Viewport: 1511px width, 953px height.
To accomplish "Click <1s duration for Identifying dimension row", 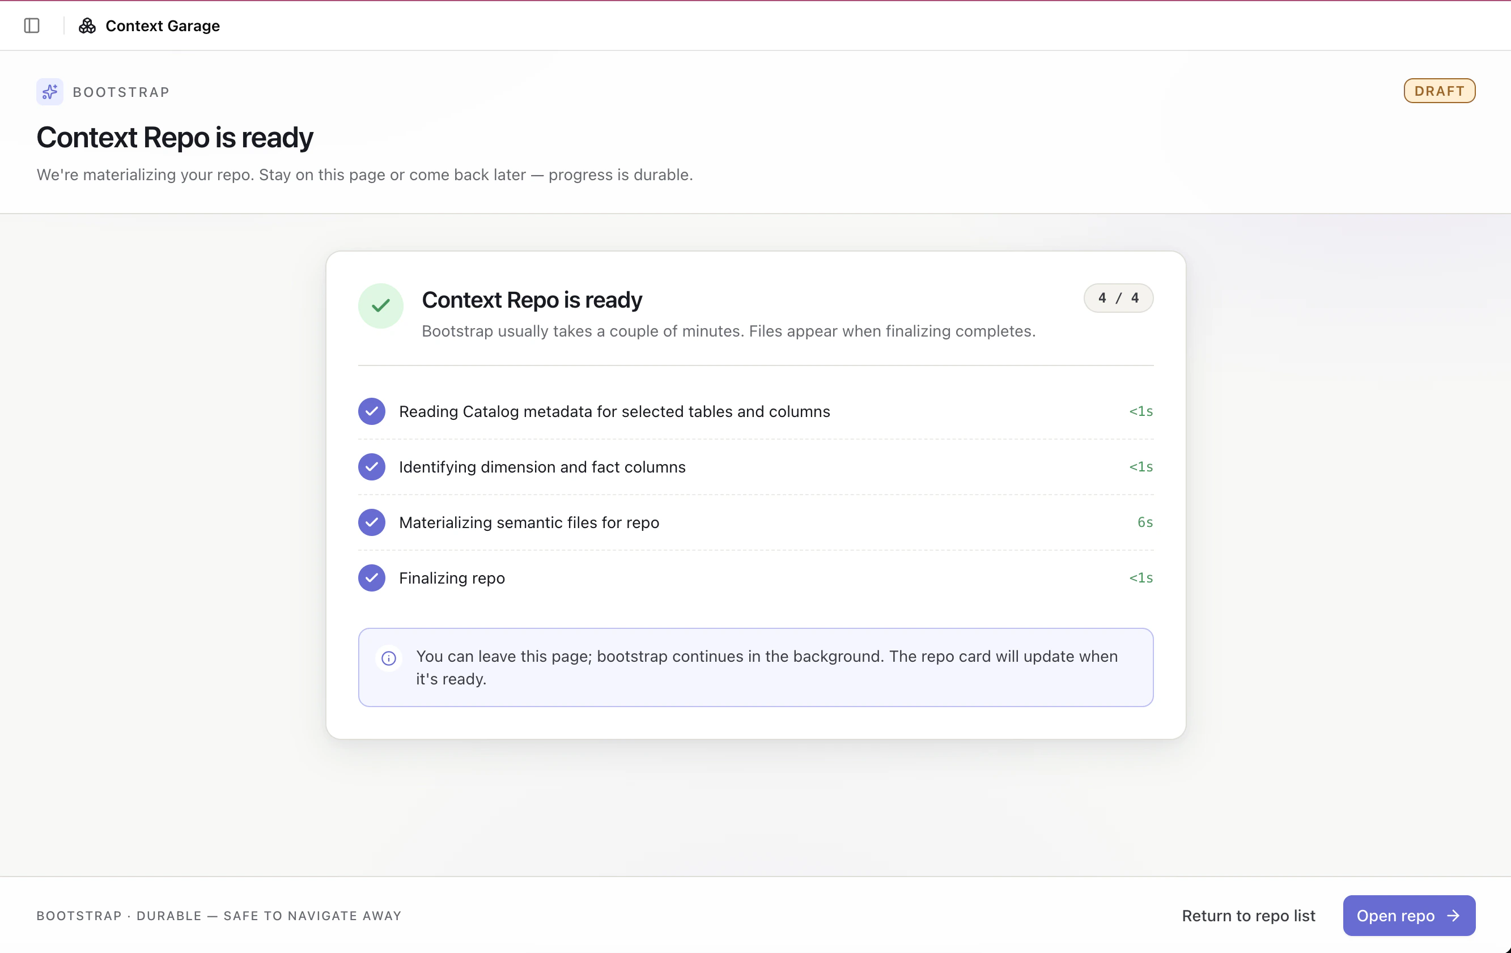I will pyautogui.click(x=1141, y=467).
